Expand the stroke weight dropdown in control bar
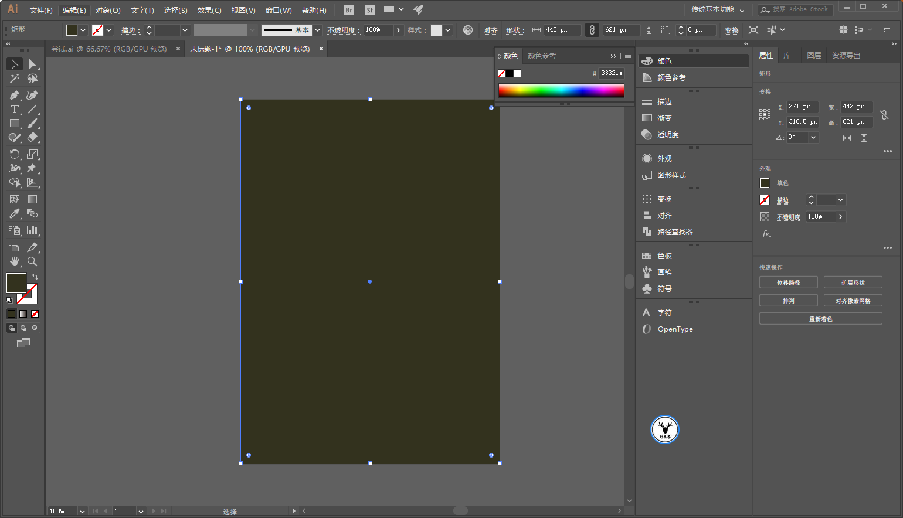903x518 pixels. pyautogui.click(x=185, y=30)
